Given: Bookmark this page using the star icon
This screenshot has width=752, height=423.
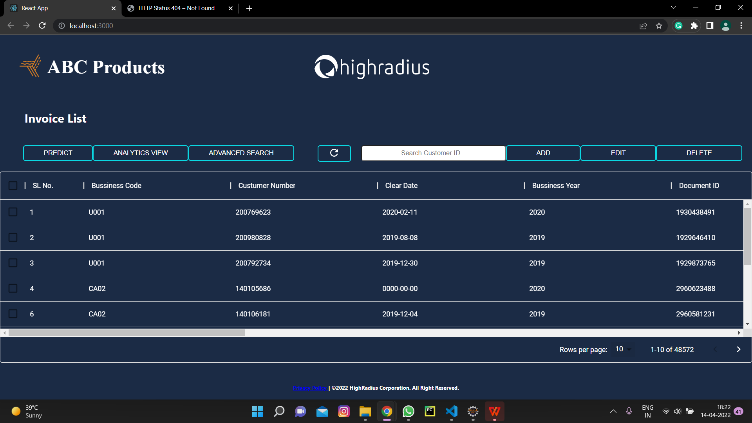Looking at the screenshot, I should tap(659, 25).
